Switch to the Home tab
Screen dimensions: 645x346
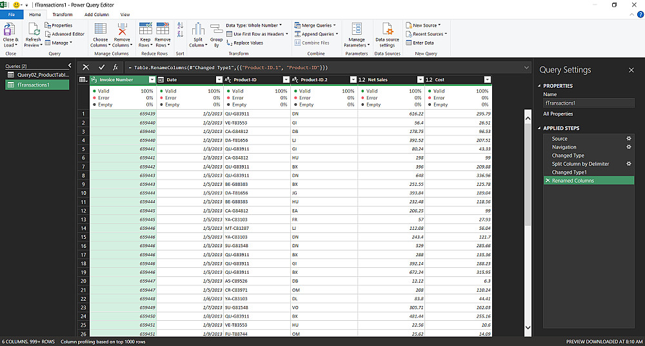point(35,14)
